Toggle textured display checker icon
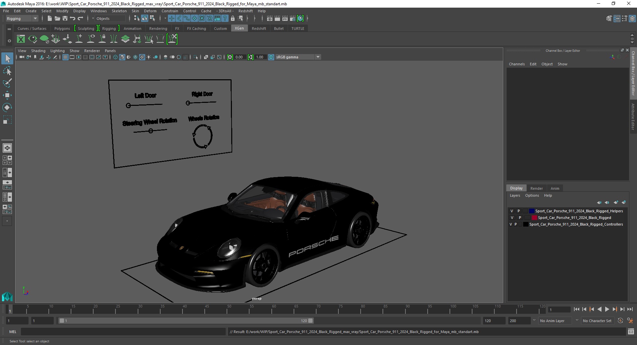The width and height of the screenshot is (637, 345). (142, 57)
